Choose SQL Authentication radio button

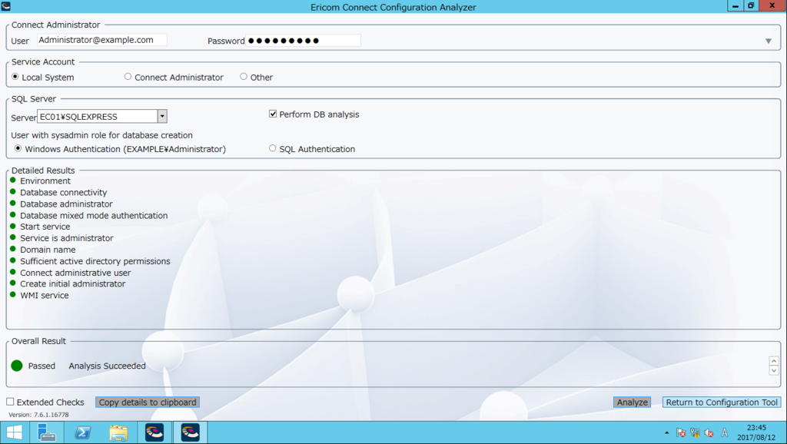point(273,148)
